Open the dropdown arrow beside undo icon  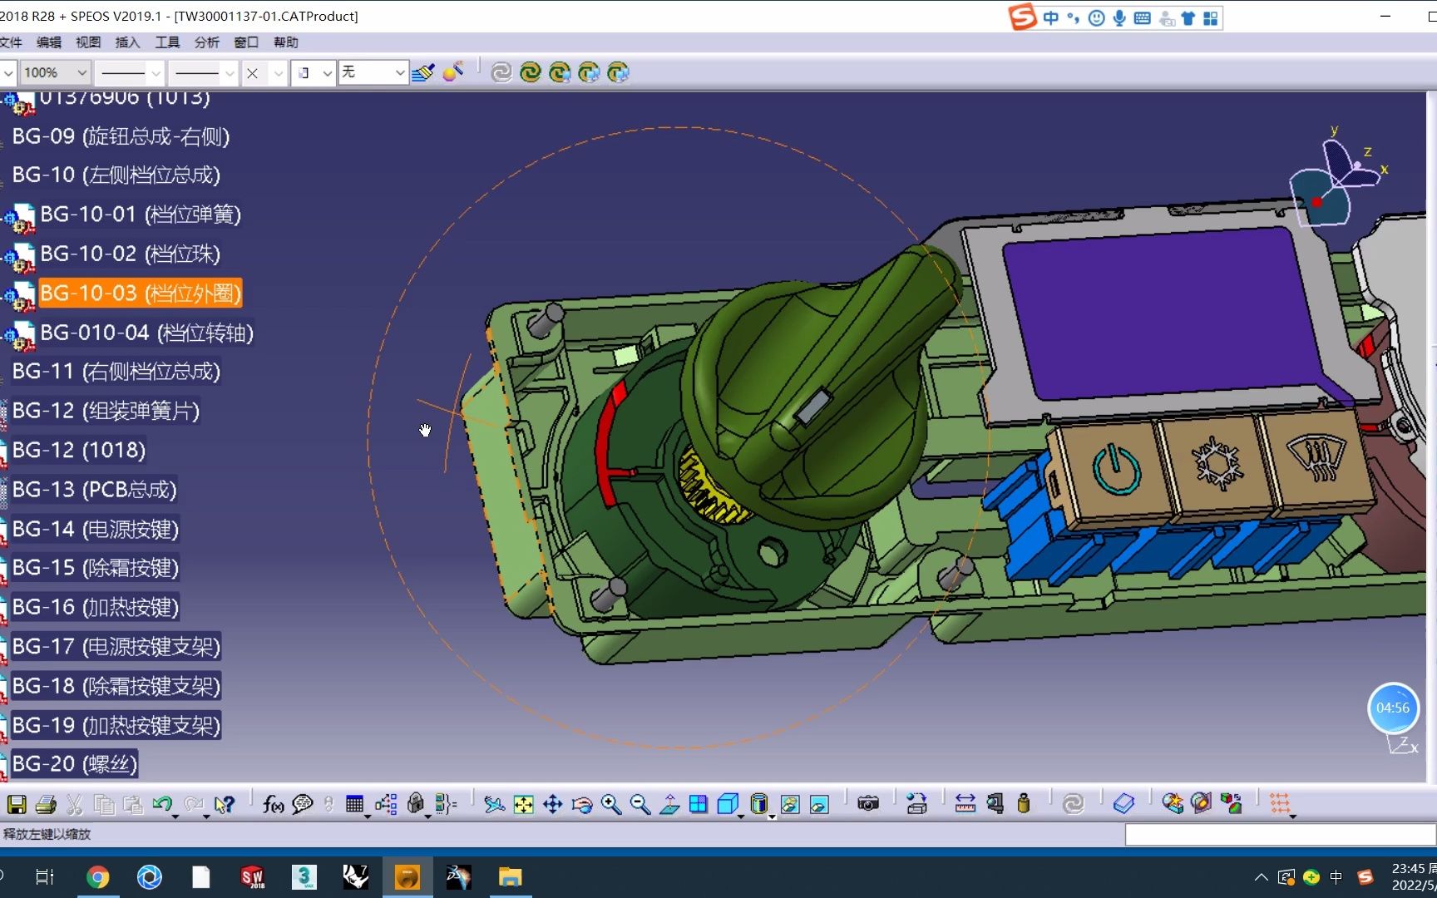(x=175, y=816)
